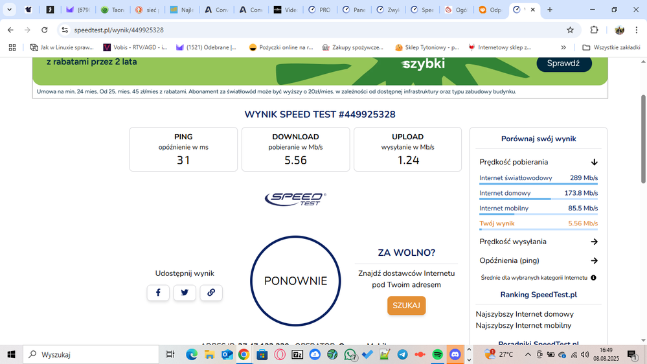Open Opera browser from taskbar
This screenshot has width=647, height=364.
tap(280, 354)
